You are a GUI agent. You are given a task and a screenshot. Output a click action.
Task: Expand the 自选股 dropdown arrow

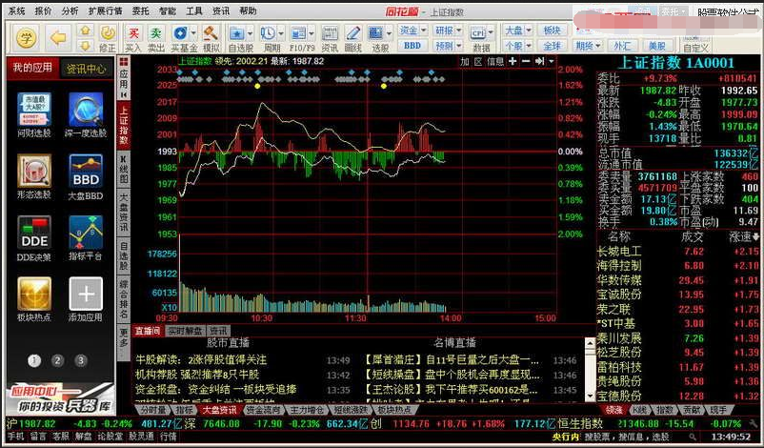tap(250, 33)
